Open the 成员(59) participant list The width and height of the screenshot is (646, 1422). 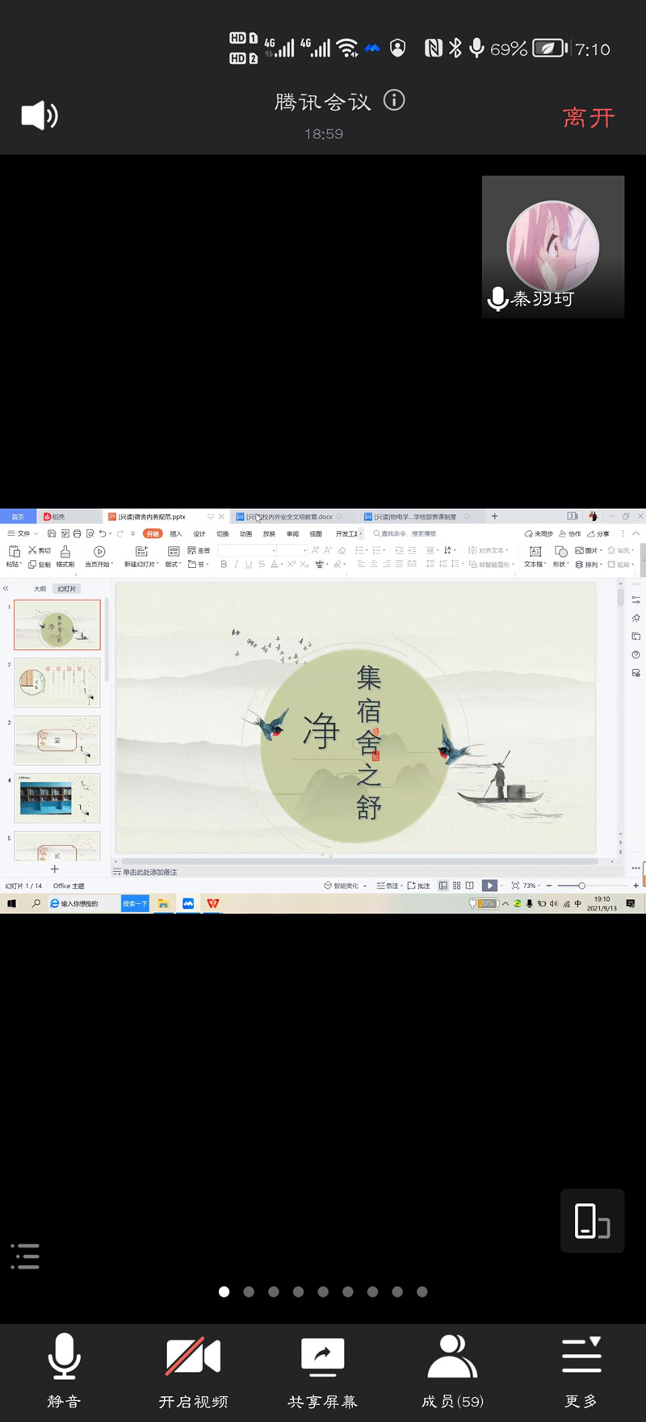452,1370
